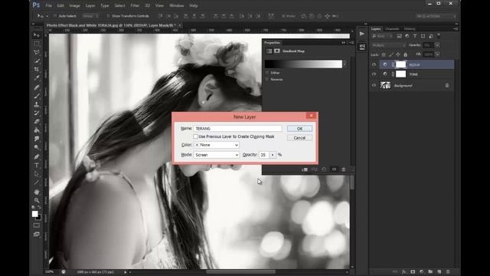Open Opacity slider arrow in New Layer dialog
Screen dimensions: 490x276
[x=273, y=155]
